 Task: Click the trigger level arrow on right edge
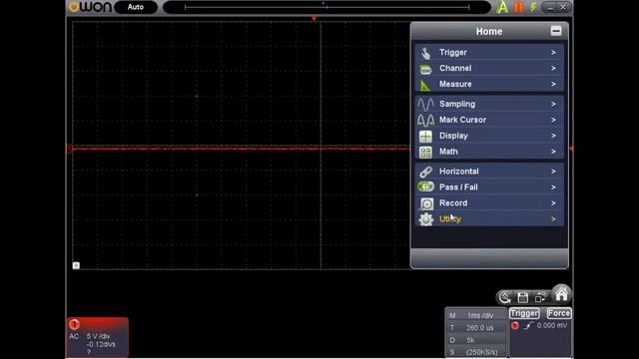(570, 149)
